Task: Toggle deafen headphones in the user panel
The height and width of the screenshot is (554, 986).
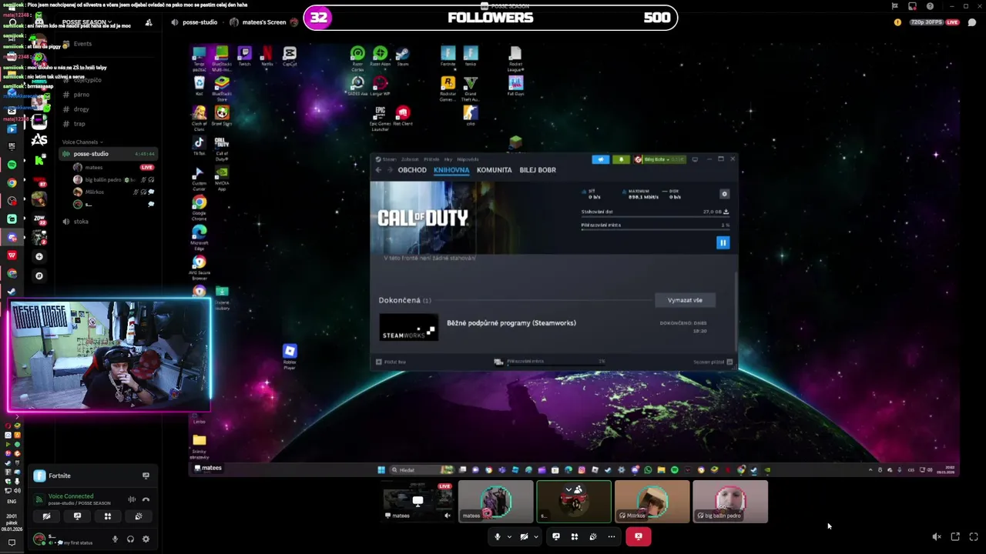Action: coord(130,539)
